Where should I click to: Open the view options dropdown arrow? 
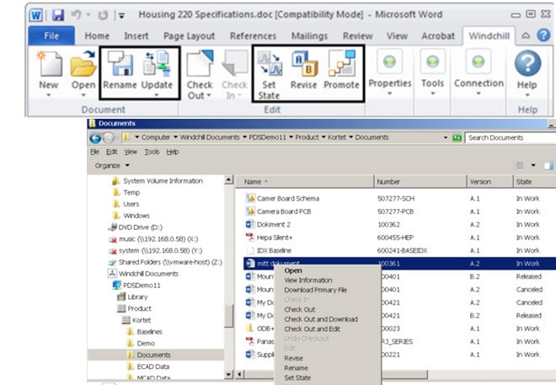[533, 166]
